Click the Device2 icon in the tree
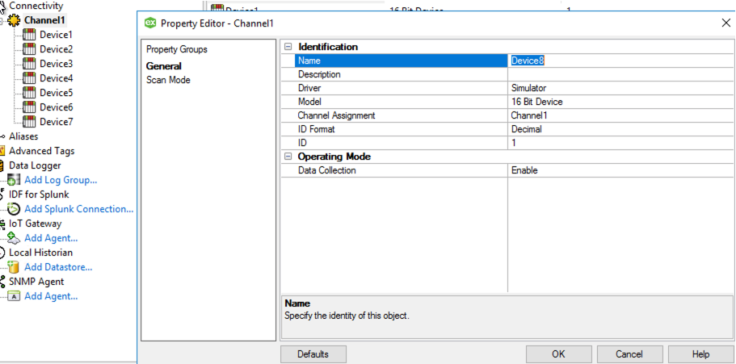This screenshot has height=364, width=736. click(x=30, y=49)
